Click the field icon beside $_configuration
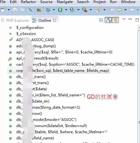 [x=10, y=28]
